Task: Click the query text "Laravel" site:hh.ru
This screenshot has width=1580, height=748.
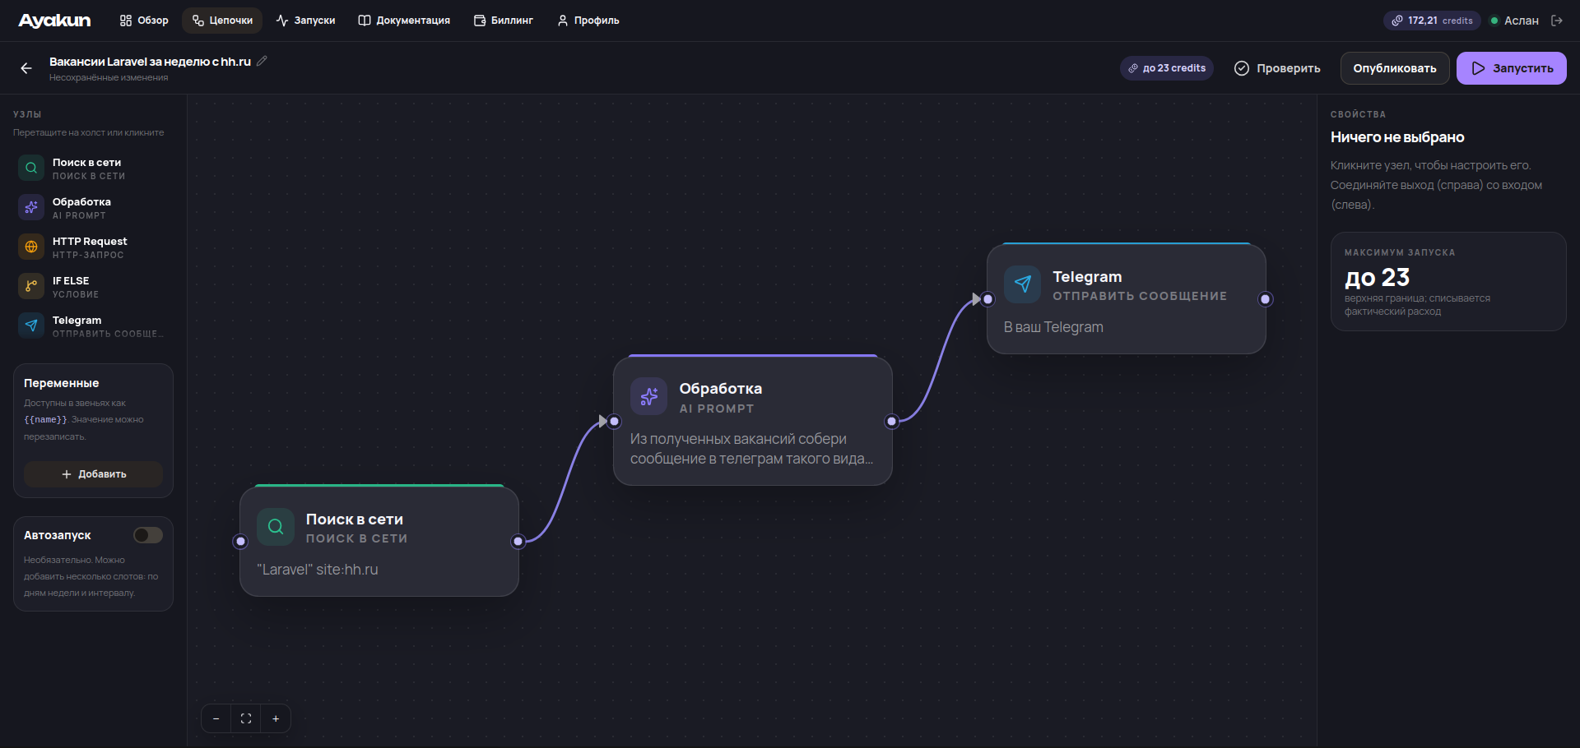Action: (318, 570)
